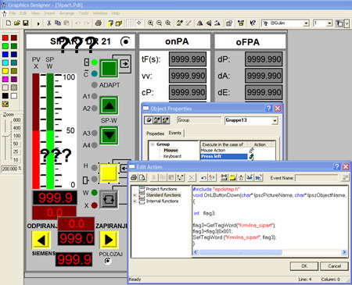Undo last edit in Edit Action toolbar

[203, 178]
